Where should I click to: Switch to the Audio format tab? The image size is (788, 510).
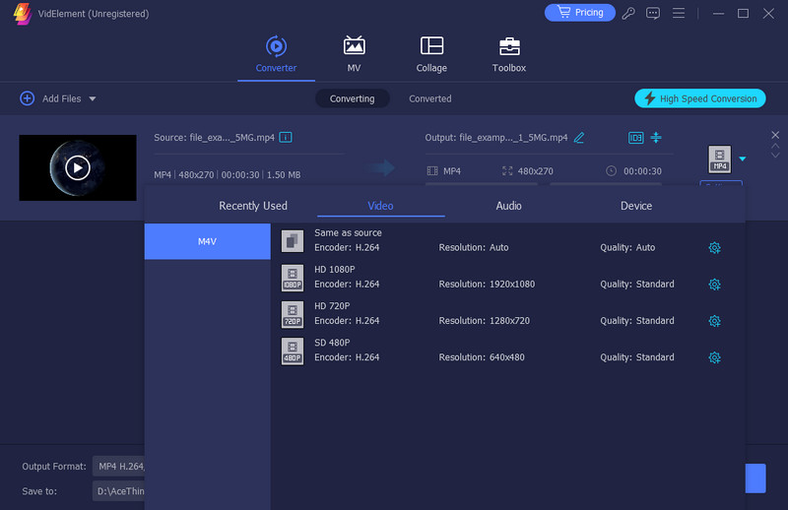pos(509,206)
